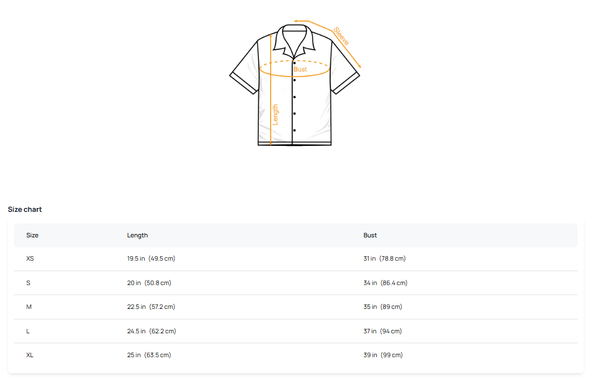The height and width of the screenshot is (381, 592).
Task: Click the left sleeve cuff of shirt
Action: pos(243,83)
